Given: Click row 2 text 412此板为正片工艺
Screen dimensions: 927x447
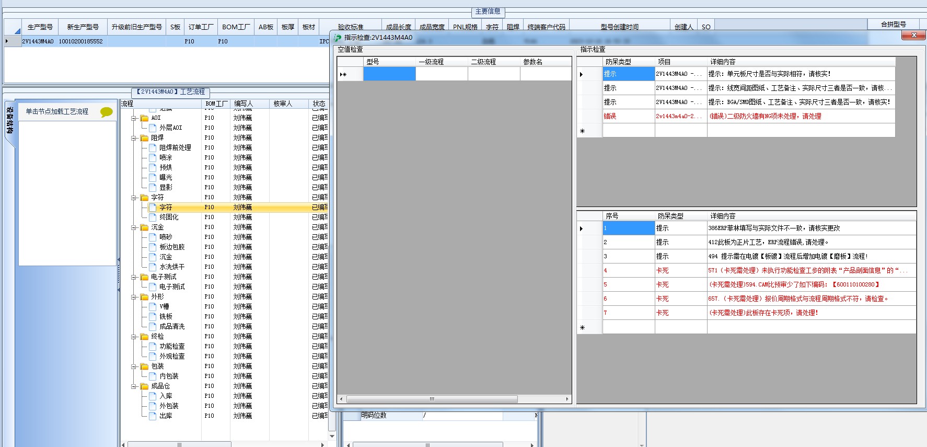Looking at the screenshot, I should point(768,242).
